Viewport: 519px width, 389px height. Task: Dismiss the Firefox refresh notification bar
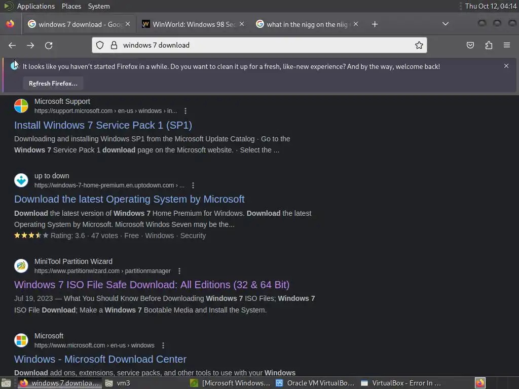506,66
